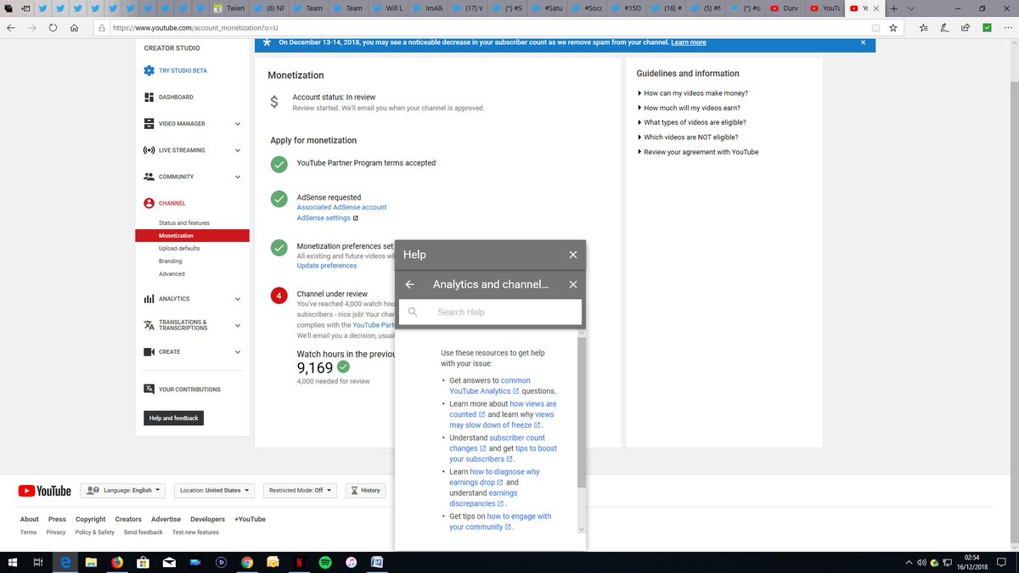
Task: Click the Windows Start button
Action: tap(12, 562)
